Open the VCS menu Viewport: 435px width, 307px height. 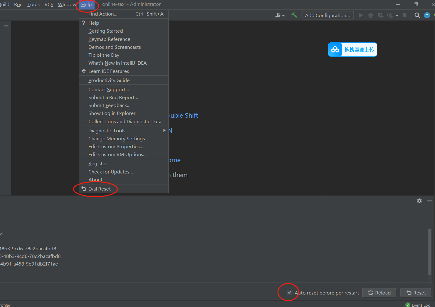pyautogui.click(x=49, y=4)
